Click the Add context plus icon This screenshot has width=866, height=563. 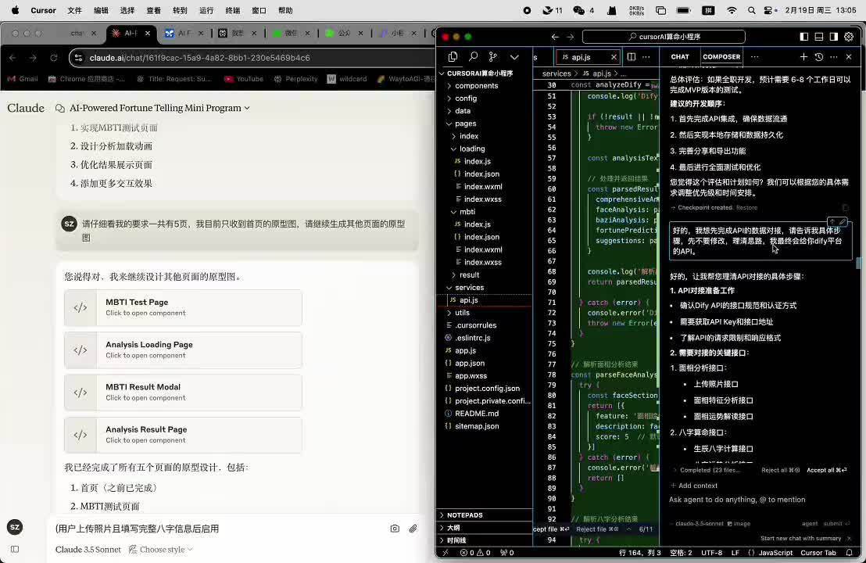[x=673, y=485]
